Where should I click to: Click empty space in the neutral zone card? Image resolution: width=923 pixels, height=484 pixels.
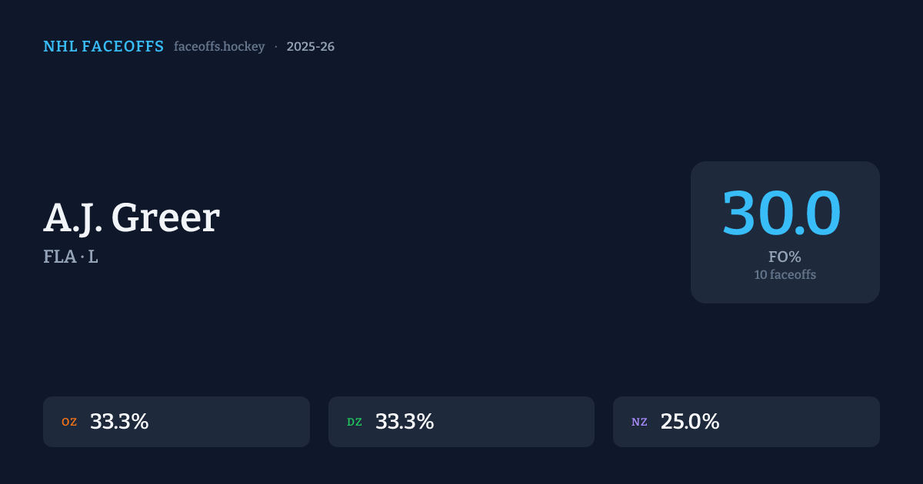tap(800, 422)
